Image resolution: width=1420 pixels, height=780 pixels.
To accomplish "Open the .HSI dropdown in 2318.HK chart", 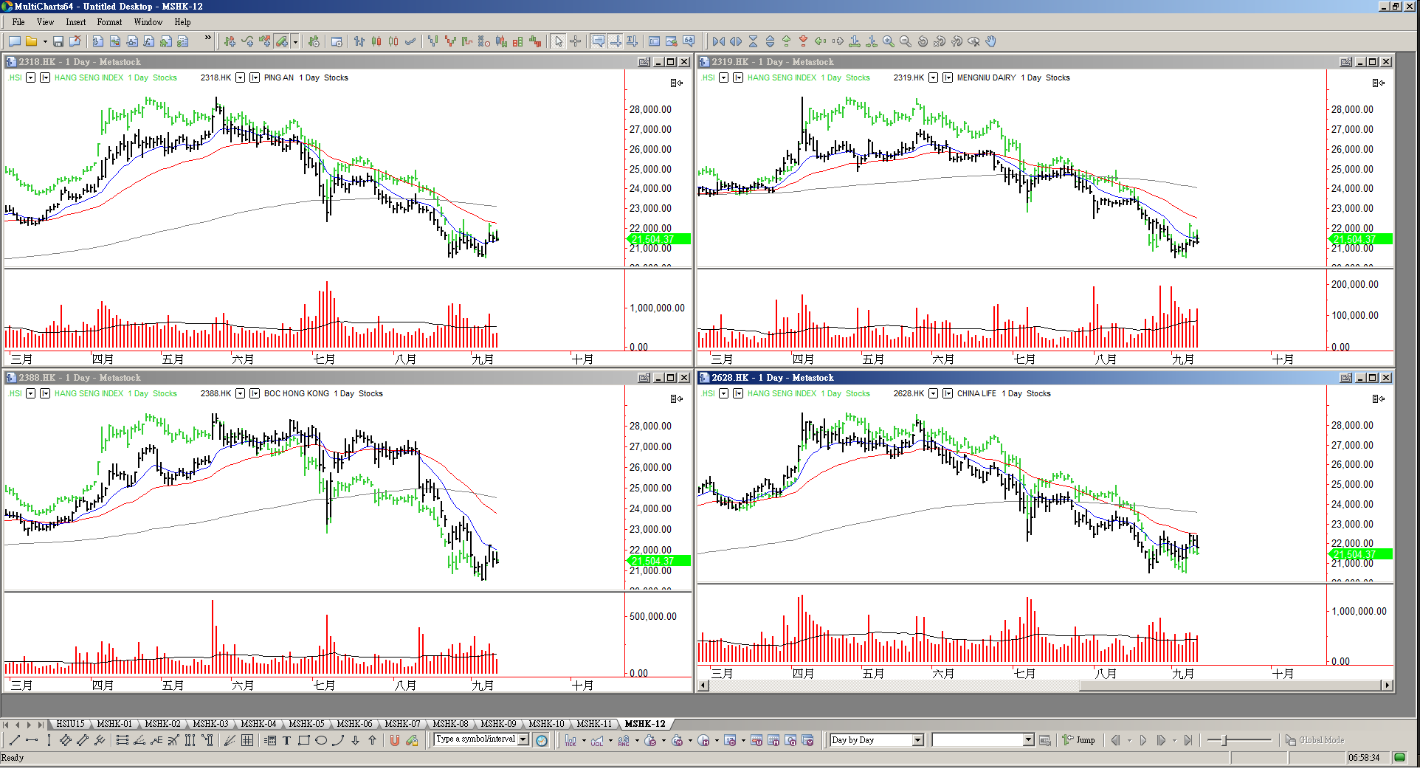I will tap(30, 77).
